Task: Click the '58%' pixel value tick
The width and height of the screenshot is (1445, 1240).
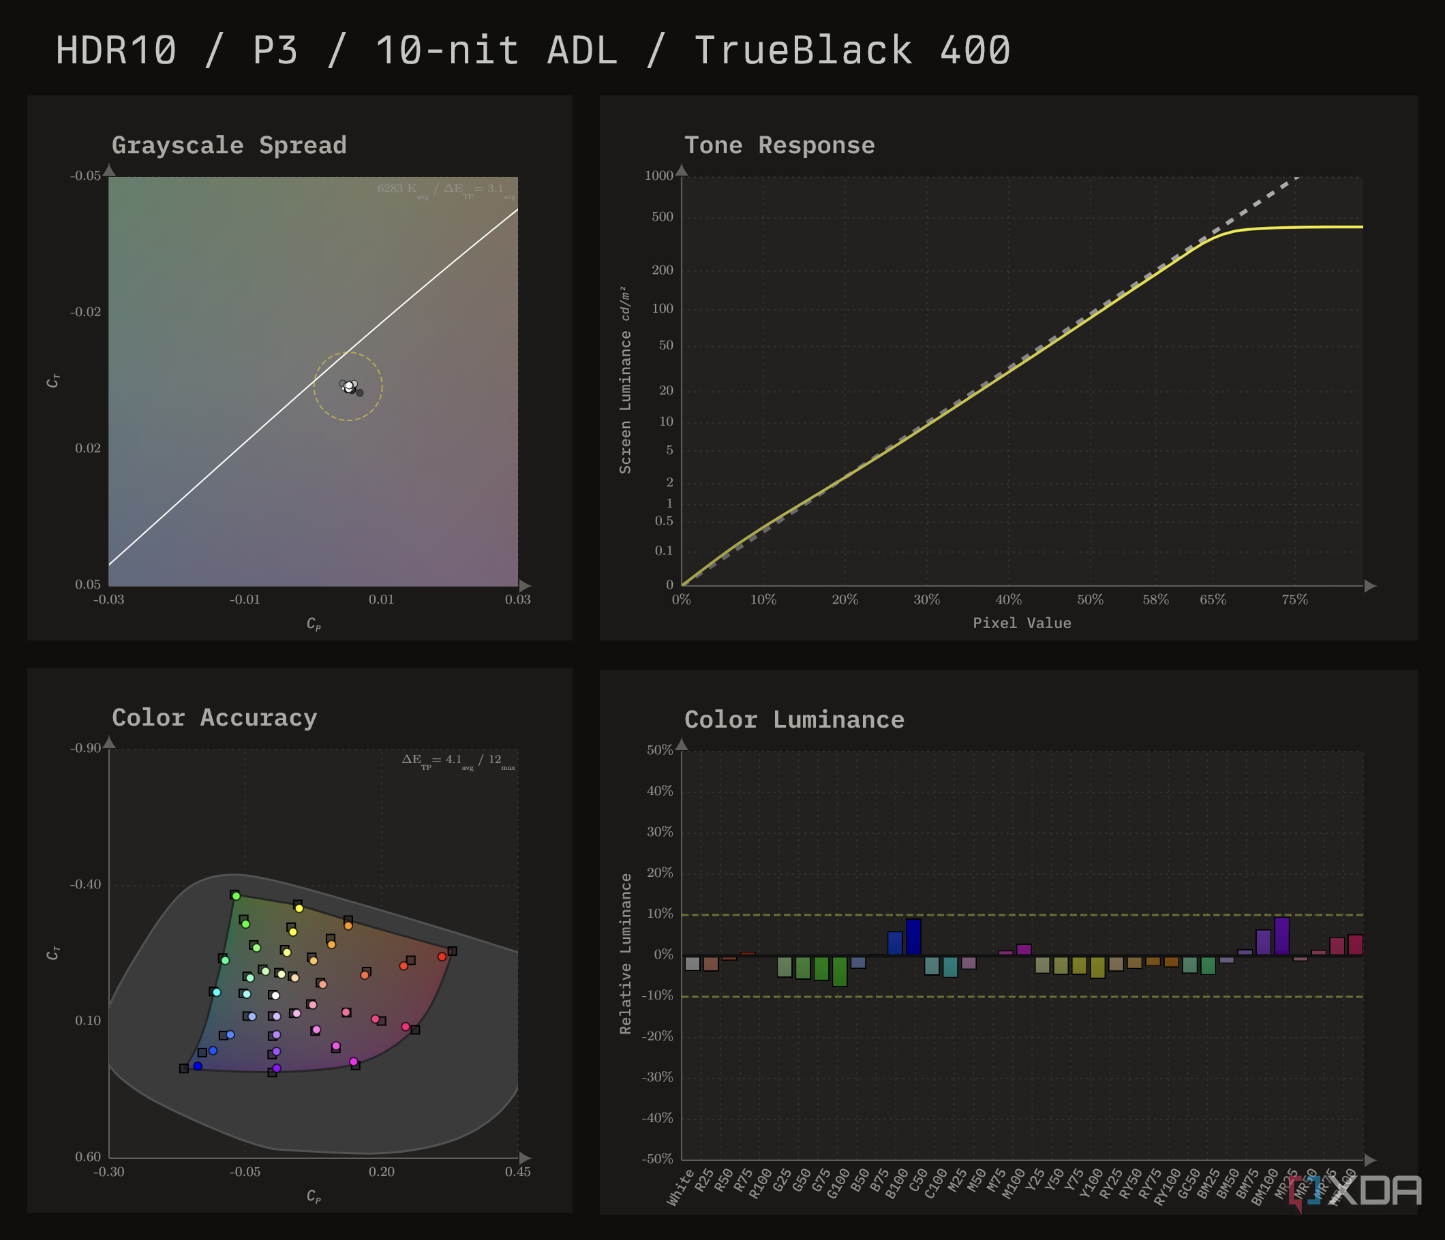Action: pyautogui.click(x=1155, y=600)
